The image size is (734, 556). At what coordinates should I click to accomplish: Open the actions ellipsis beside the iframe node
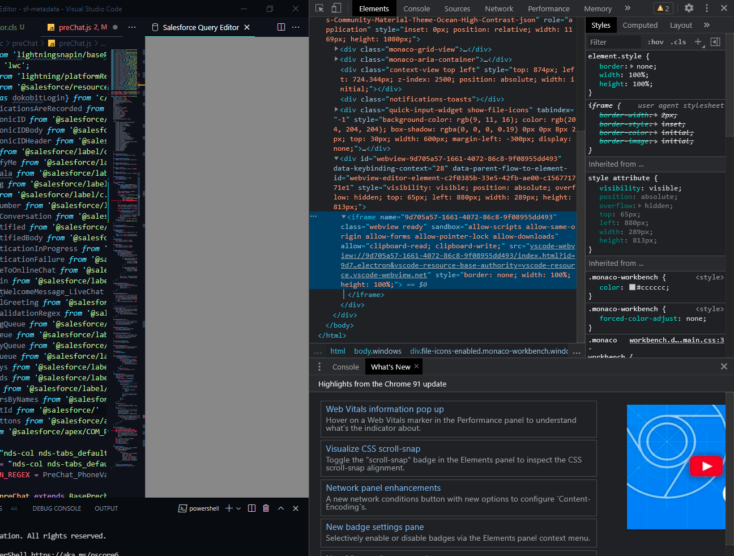click(x=314, y=216)
